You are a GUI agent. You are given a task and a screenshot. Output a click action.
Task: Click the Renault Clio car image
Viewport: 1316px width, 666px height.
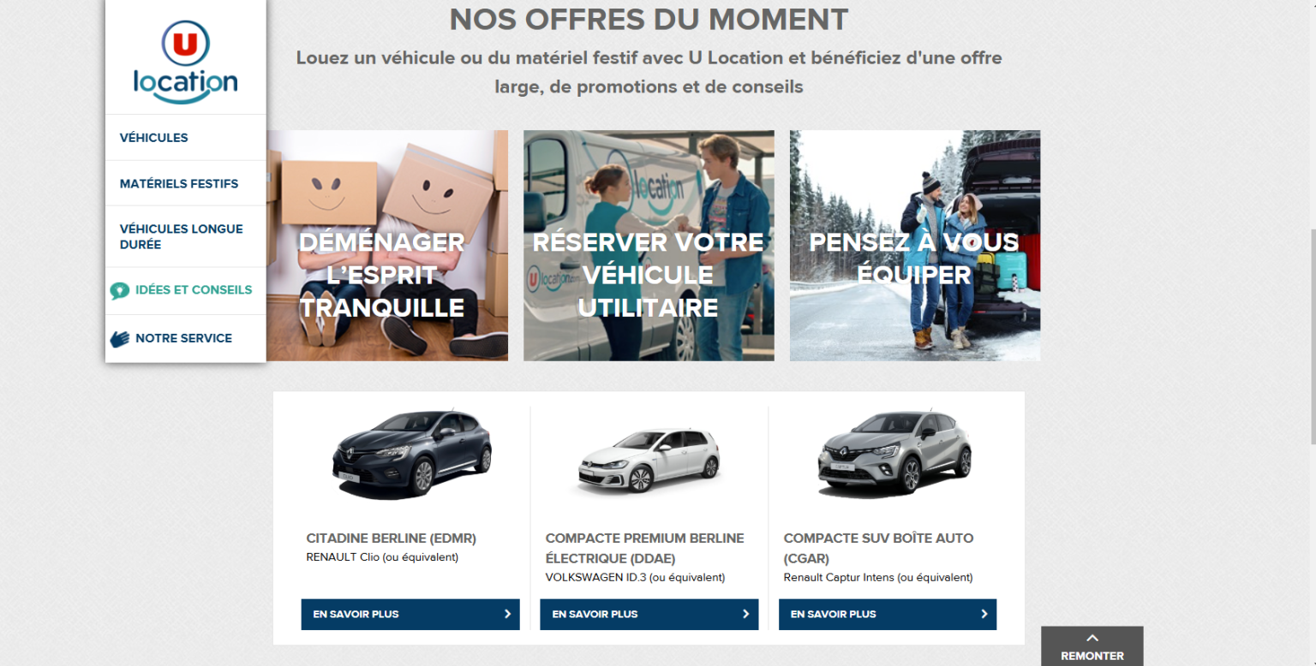(412, 454)
